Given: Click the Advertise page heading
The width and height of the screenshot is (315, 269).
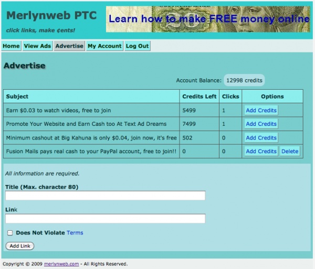Looking at the screenshot, I should point(24,66).
